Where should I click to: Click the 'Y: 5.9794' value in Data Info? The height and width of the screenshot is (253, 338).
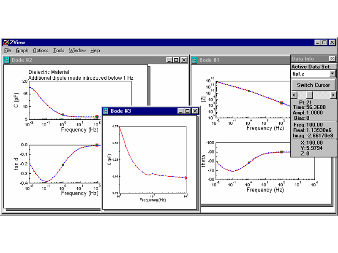[x=311, y=148]
